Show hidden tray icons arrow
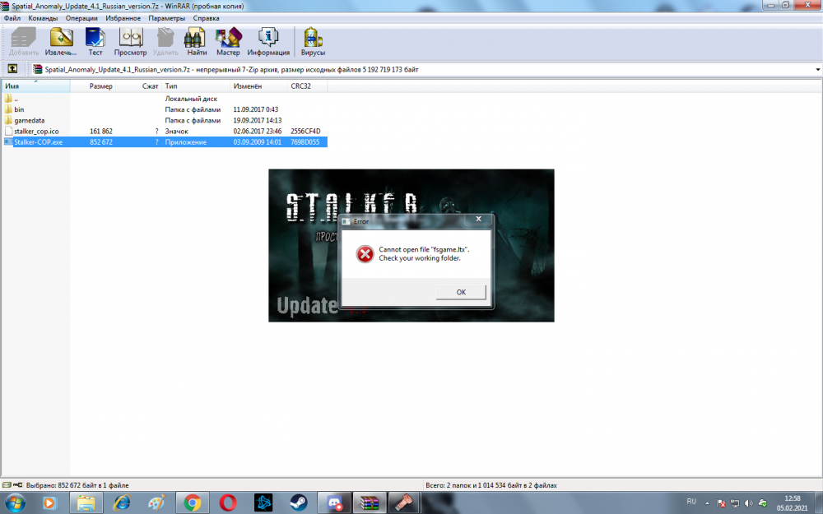 pyautogui.click(x=707, y=503)
